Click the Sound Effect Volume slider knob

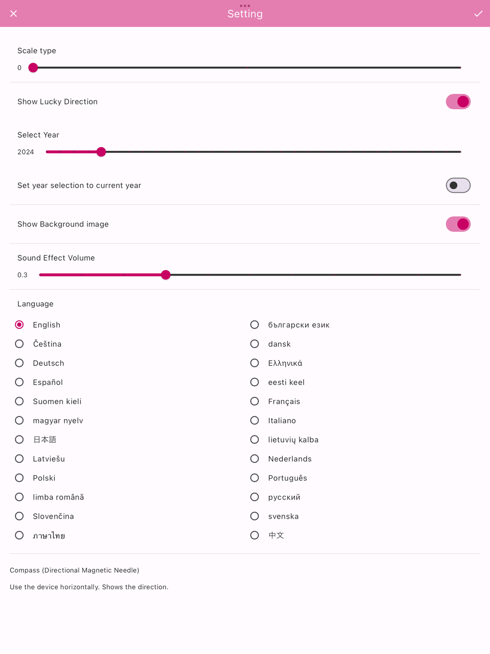[166, 275]
